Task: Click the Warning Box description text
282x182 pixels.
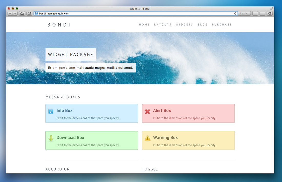Action: pyautogui.click(x=185, y=145)
